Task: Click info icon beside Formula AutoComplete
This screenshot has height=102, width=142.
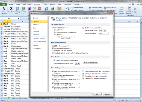Action: tap(70, 48)
